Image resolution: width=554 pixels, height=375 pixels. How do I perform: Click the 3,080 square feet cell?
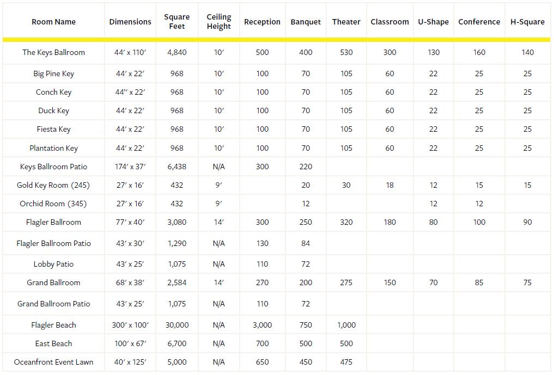tap(176, 222)
